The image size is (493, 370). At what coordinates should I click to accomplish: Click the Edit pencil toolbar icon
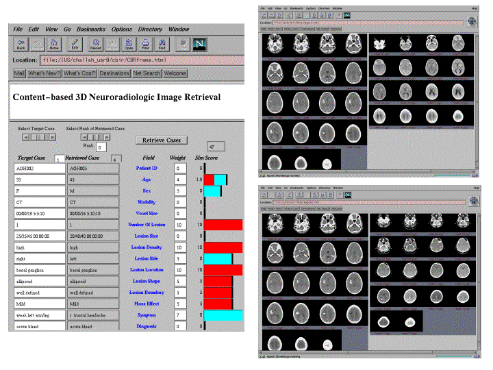click(x=75, y=45)
